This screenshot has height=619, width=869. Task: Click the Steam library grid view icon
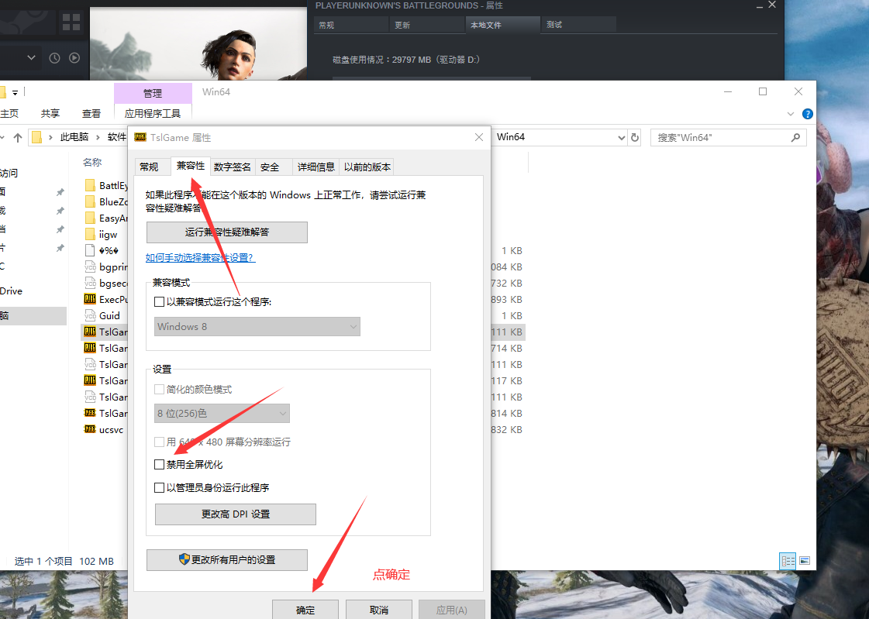click(71, 22)
